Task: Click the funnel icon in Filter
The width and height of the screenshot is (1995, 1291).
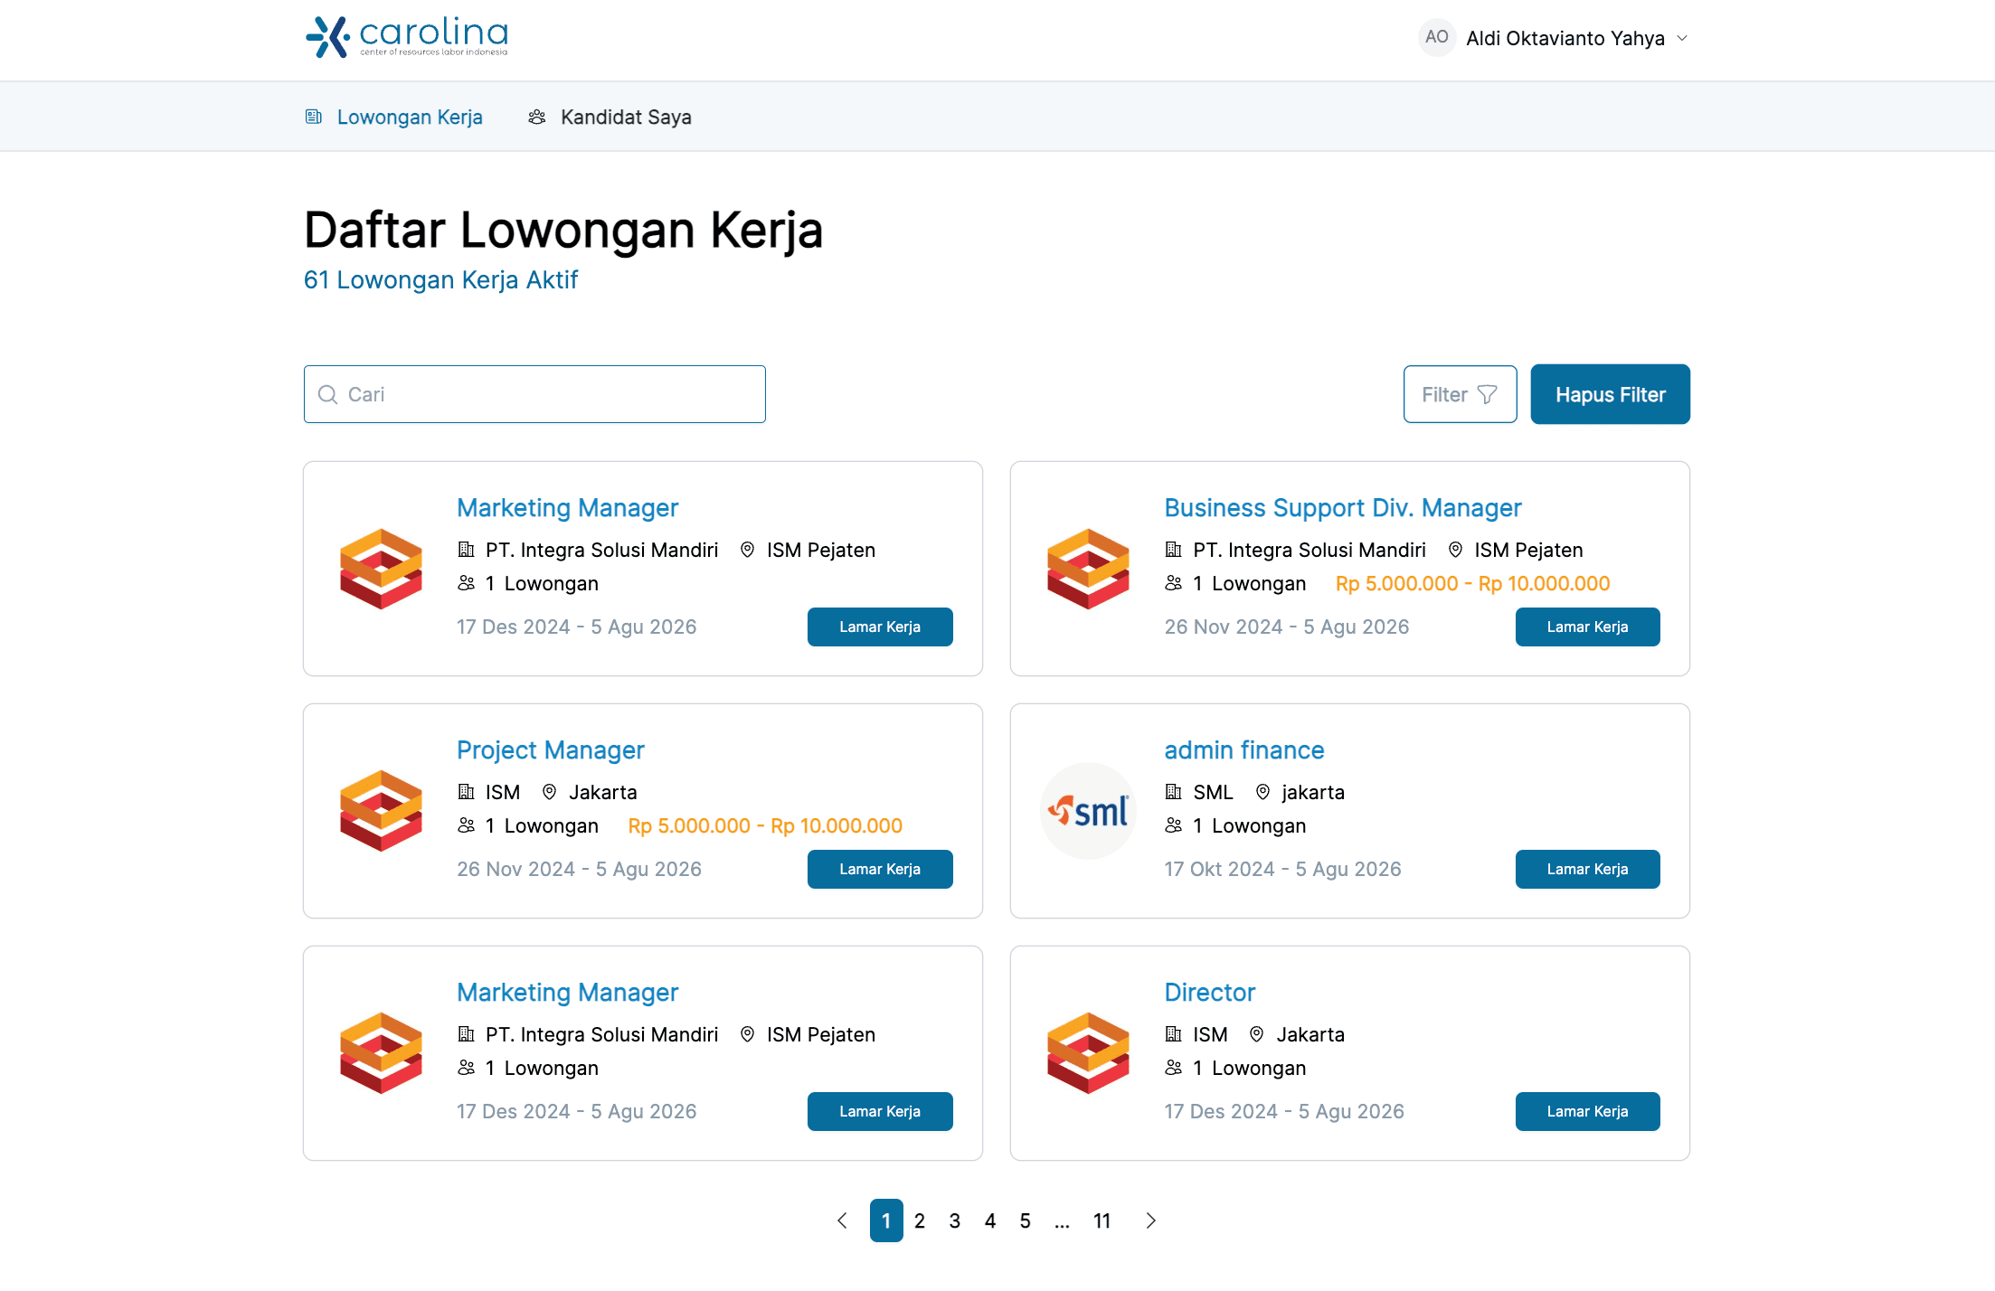Action: click(1488, 395)
